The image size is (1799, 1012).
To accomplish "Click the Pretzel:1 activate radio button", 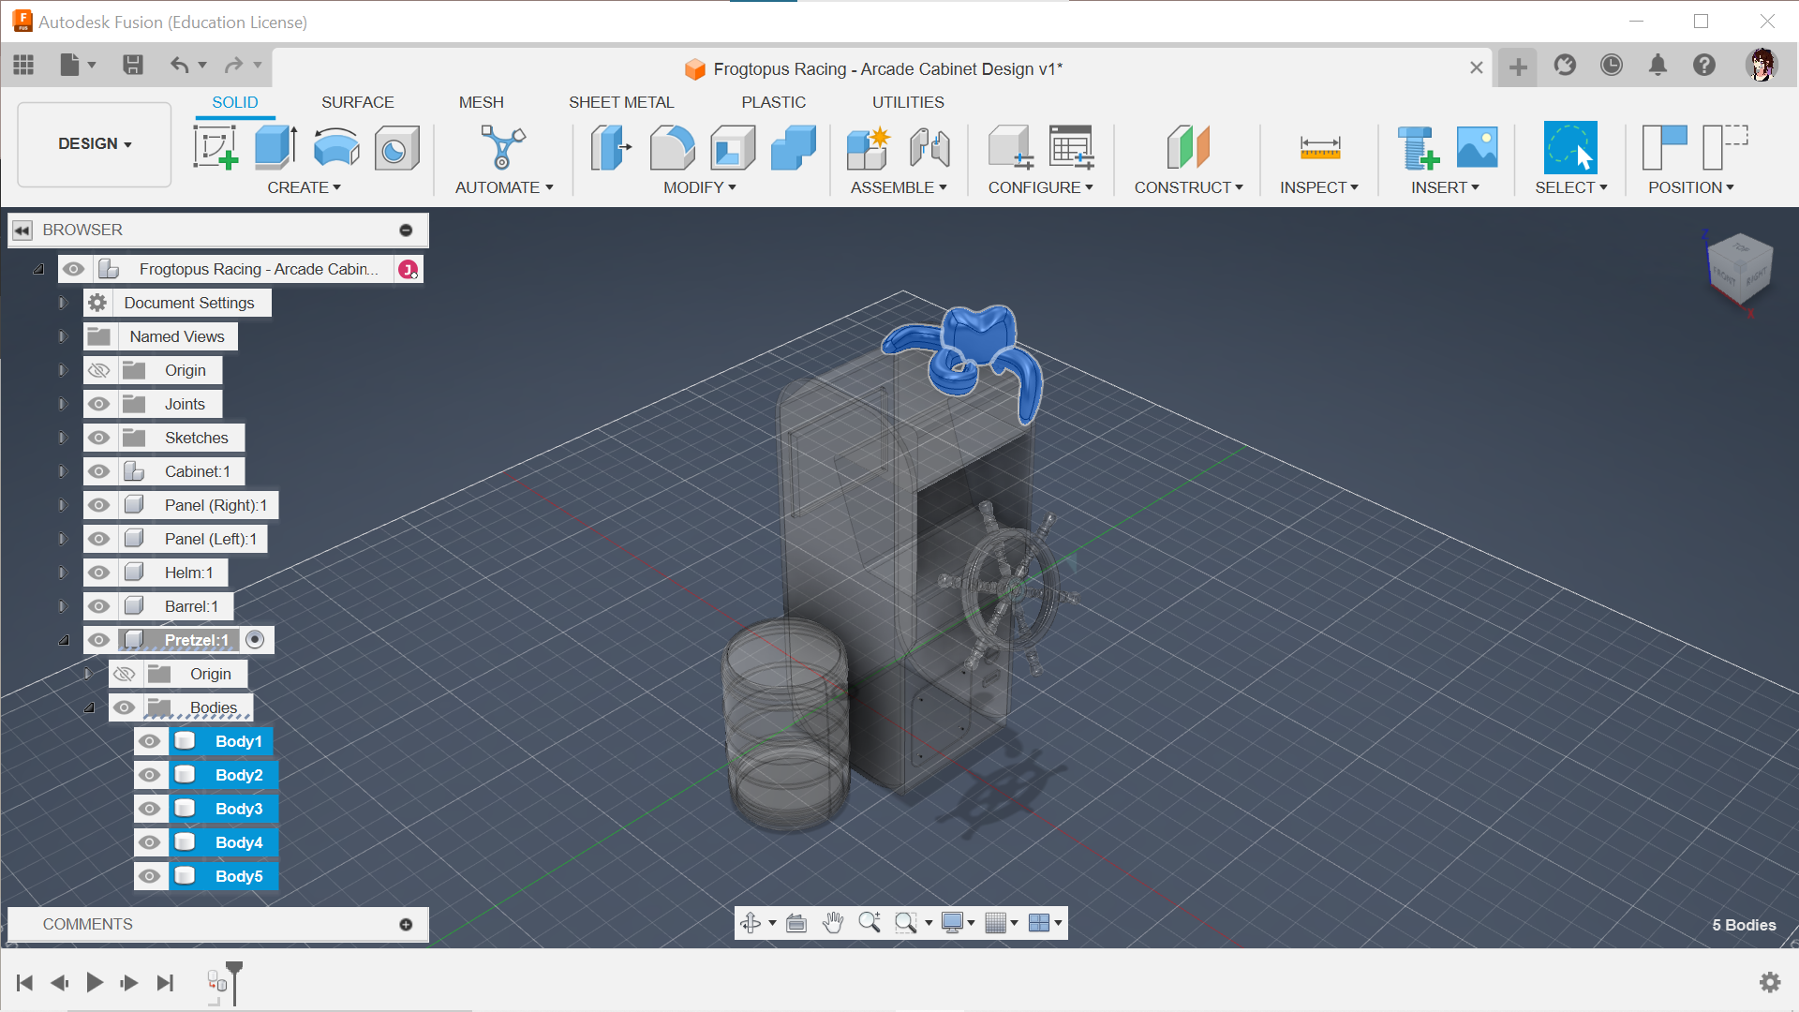I will click(255, 640).
